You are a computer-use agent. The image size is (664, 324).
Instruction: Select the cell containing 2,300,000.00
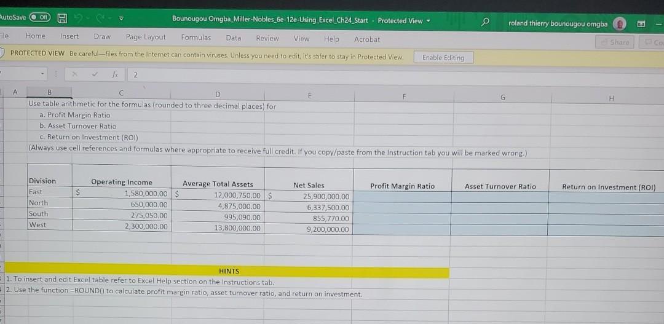pyautogui.click(x=122, y=227)
